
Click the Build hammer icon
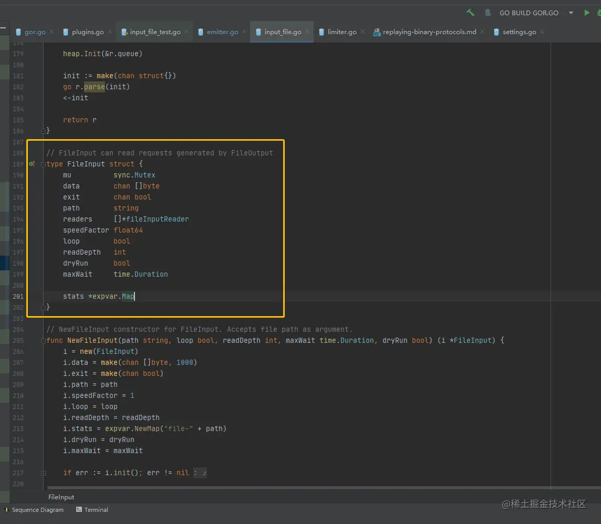pyautogui.click(x=471, y=13)
